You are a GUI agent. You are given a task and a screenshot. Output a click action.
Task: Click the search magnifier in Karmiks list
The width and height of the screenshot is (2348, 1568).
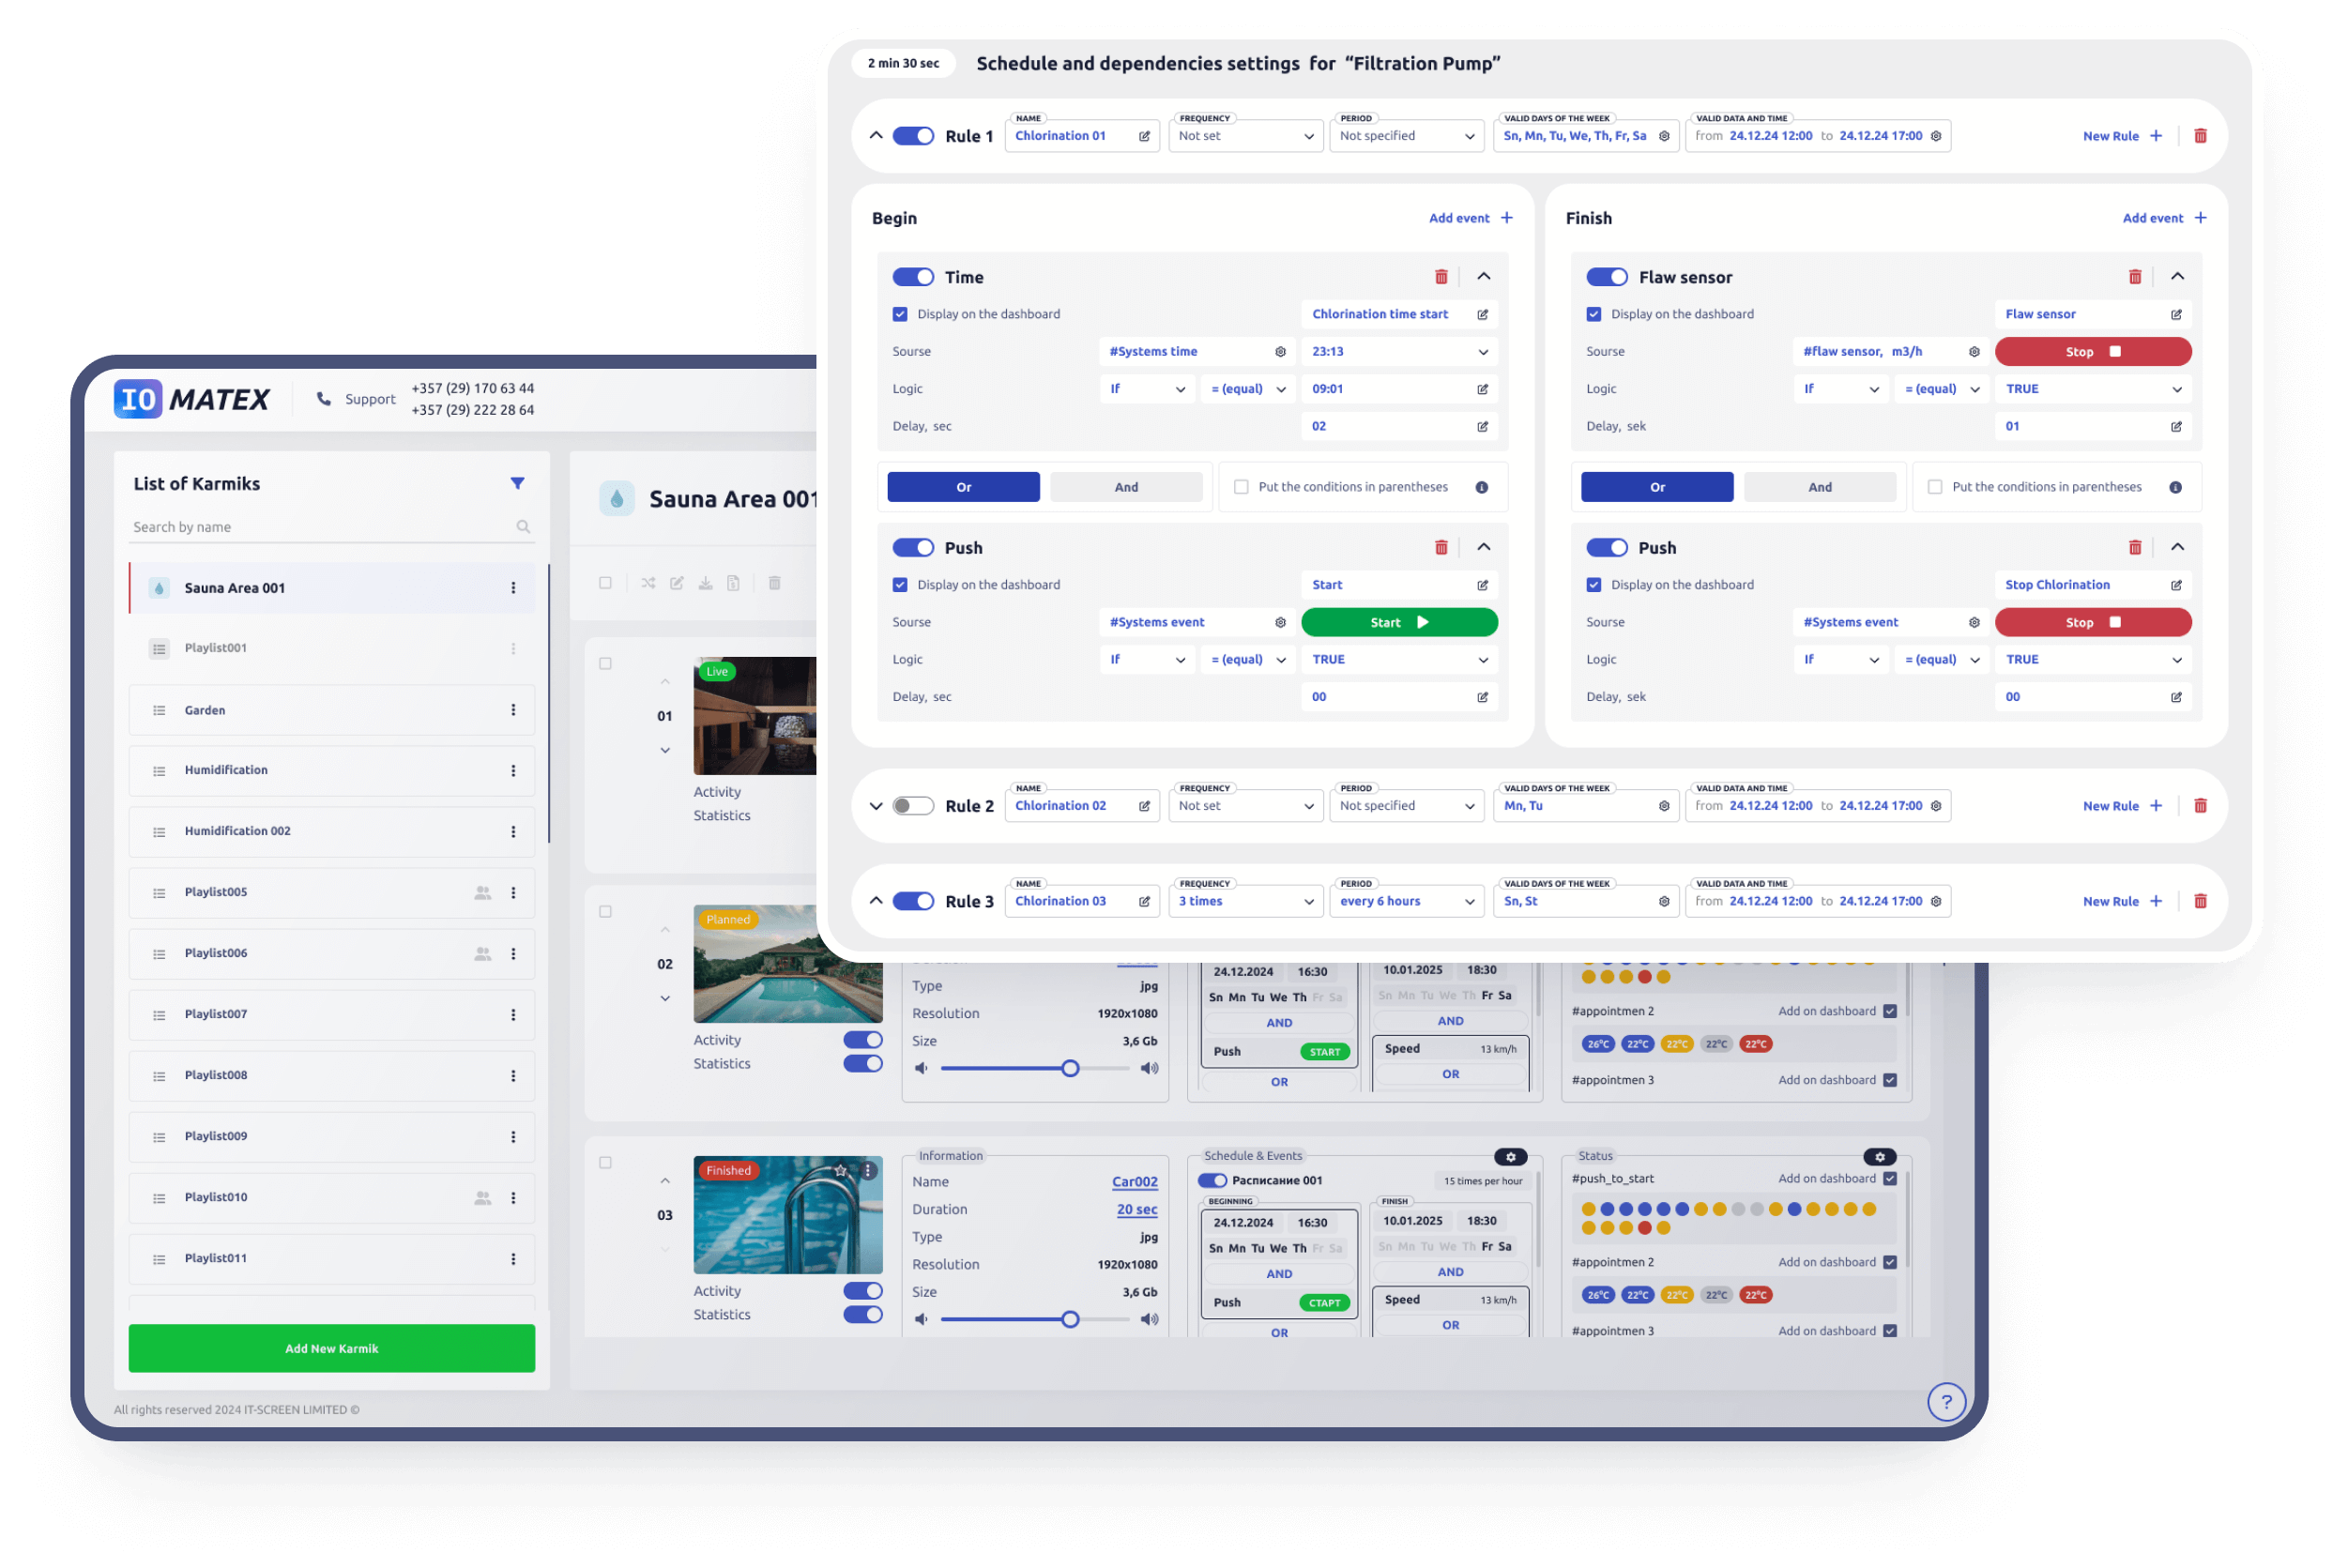[x=523, y=527]
